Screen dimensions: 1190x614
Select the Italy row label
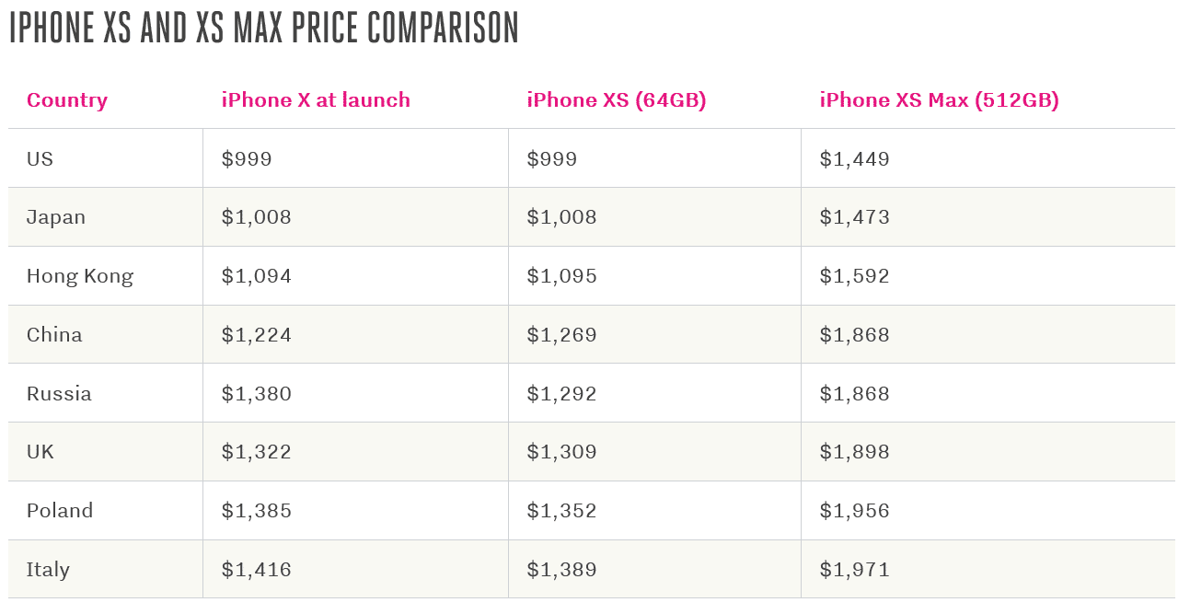click(x=48, y=570)
